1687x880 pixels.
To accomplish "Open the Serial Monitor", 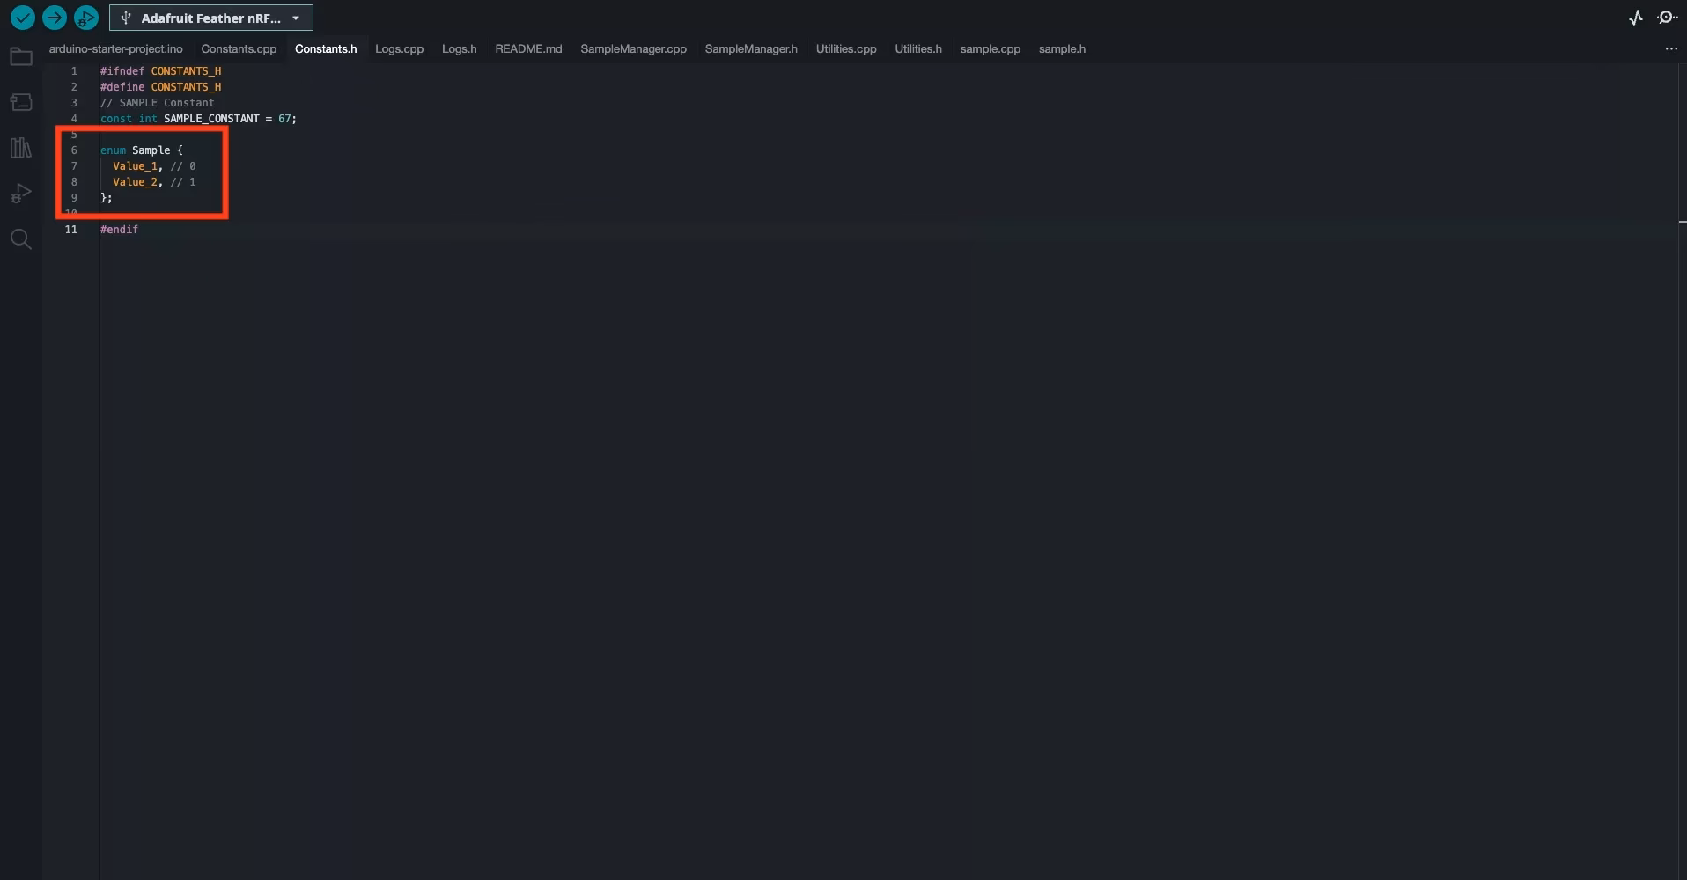I will [1668, 17].
